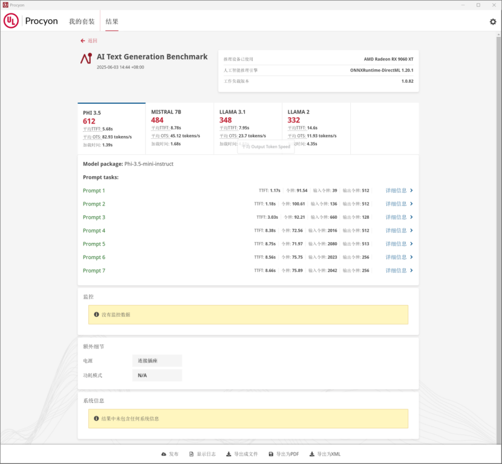Click the workload version 1.0.82 value

pyautogui.click(x=408, y=81)
